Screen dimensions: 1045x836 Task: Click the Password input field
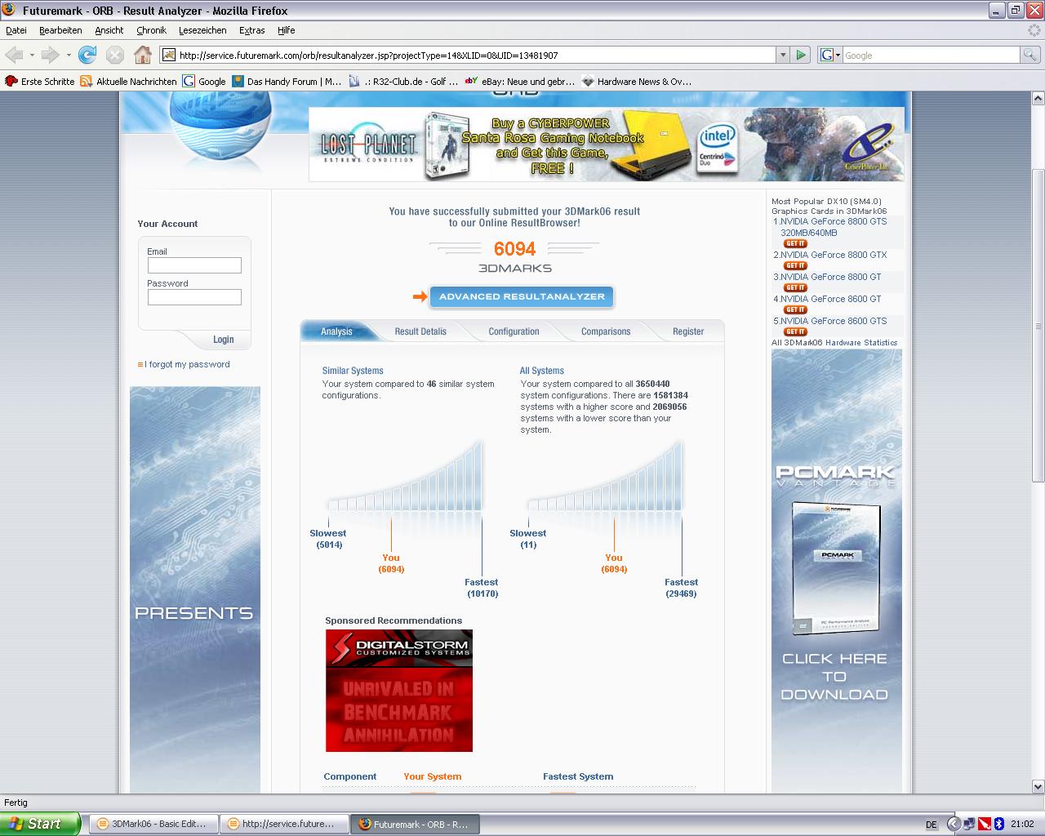(194, 297)
